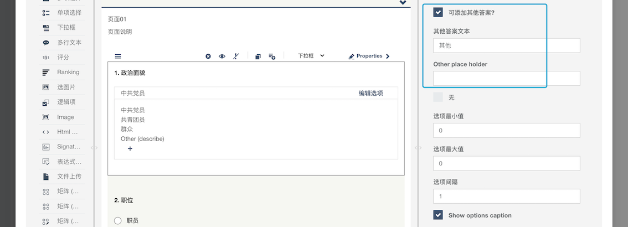Click the splitter handle beside the toolbox
The height and width of the screenshot is (227, 628).
click(x=94, y=148)
